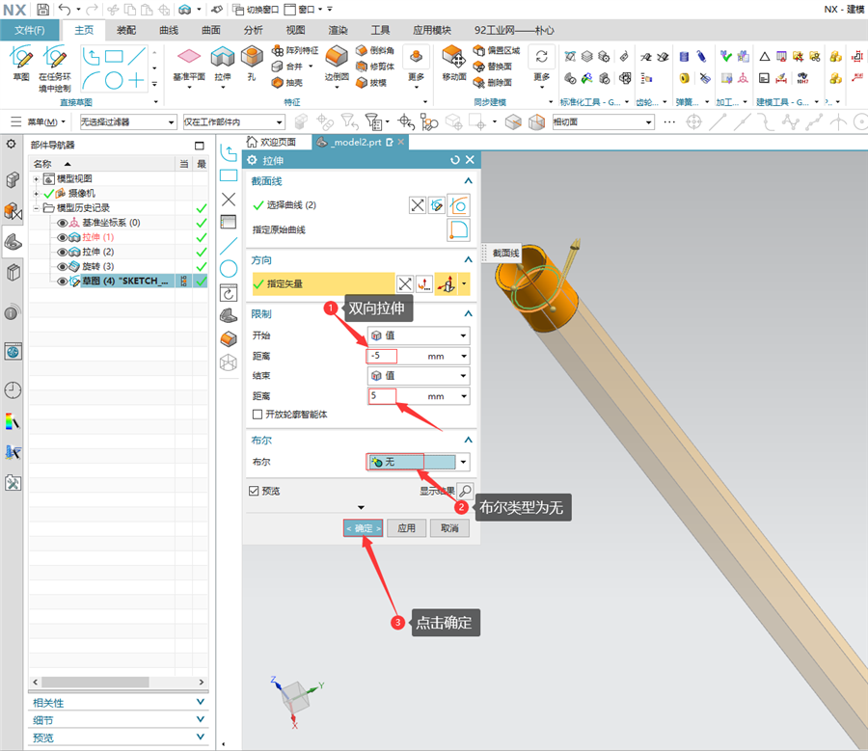868x751 pixels.
Task: Switch to the 装配 ribbon tab
Action: pos(126,30)
